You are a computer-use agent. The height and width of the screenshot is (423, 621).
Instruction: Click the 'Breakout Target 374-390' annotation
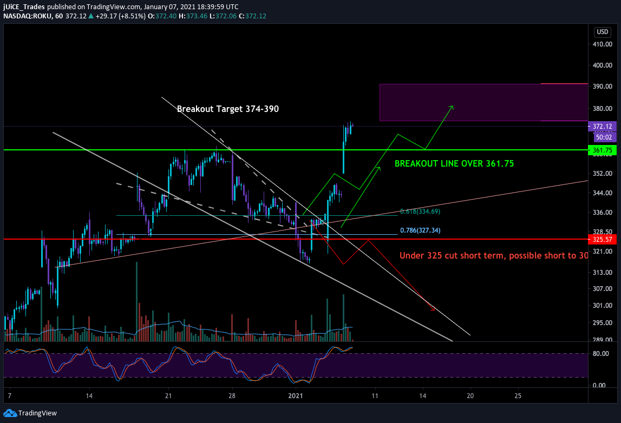[228, 109]
